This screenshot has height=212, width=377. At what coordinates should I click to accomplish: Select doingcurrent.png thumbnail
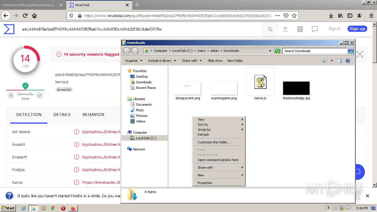pos(188,88)
